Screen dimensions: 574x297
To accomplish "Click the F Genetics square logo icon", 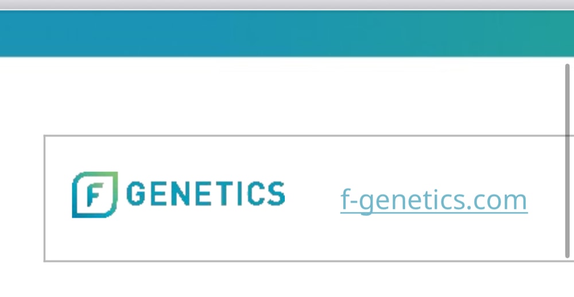I will click(x=95, y=195).
